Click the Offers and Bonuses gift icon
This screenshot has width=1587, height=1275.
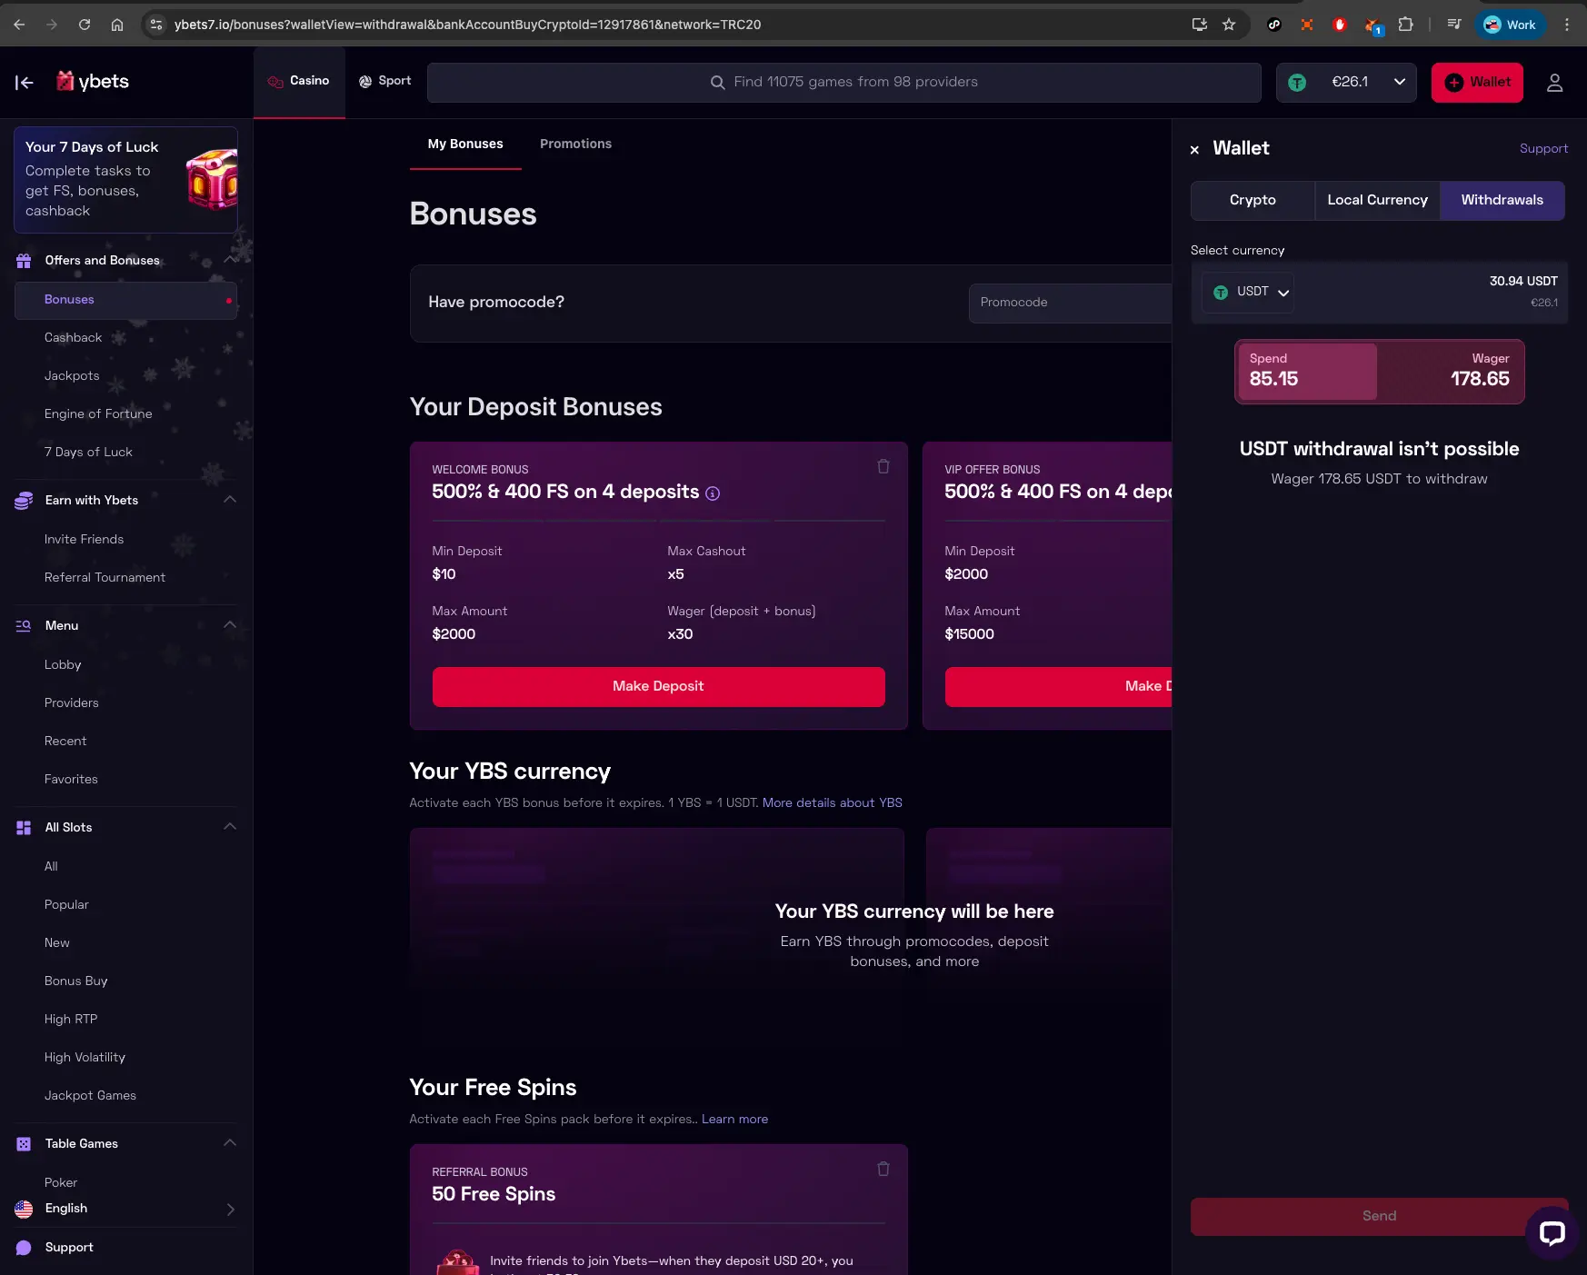point(24,261)
